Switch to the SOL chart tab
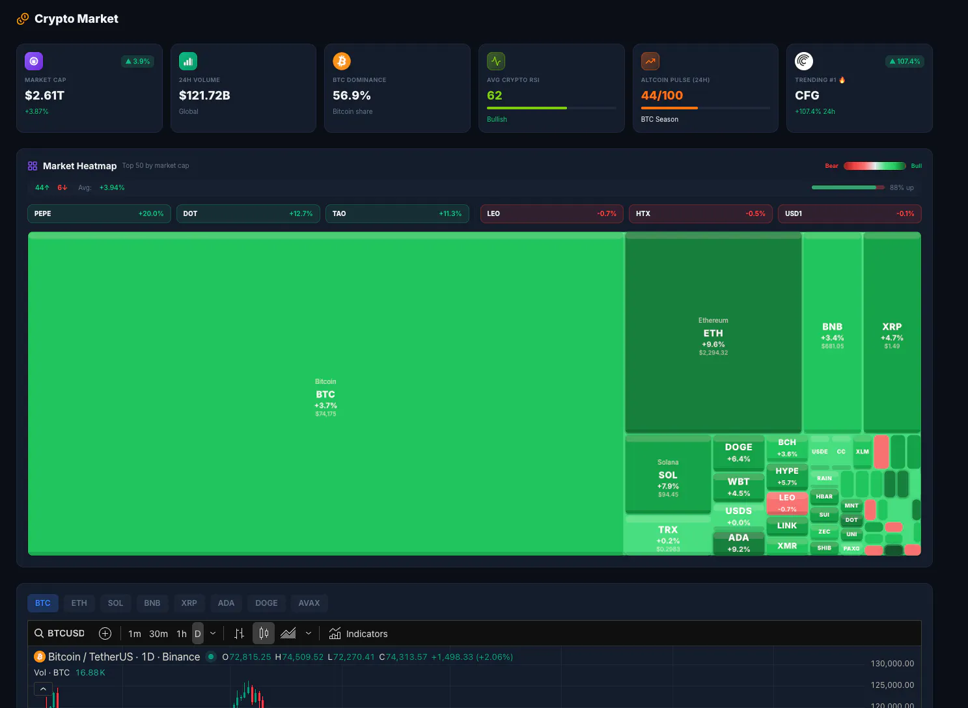Image resolution: width=968 pixels, height=708 pixels. point(115,603)
